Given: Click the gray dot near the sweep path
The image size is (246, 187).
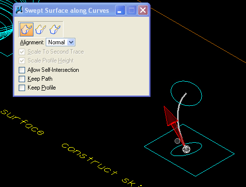Looking at the screenshot, I should 177,141.
